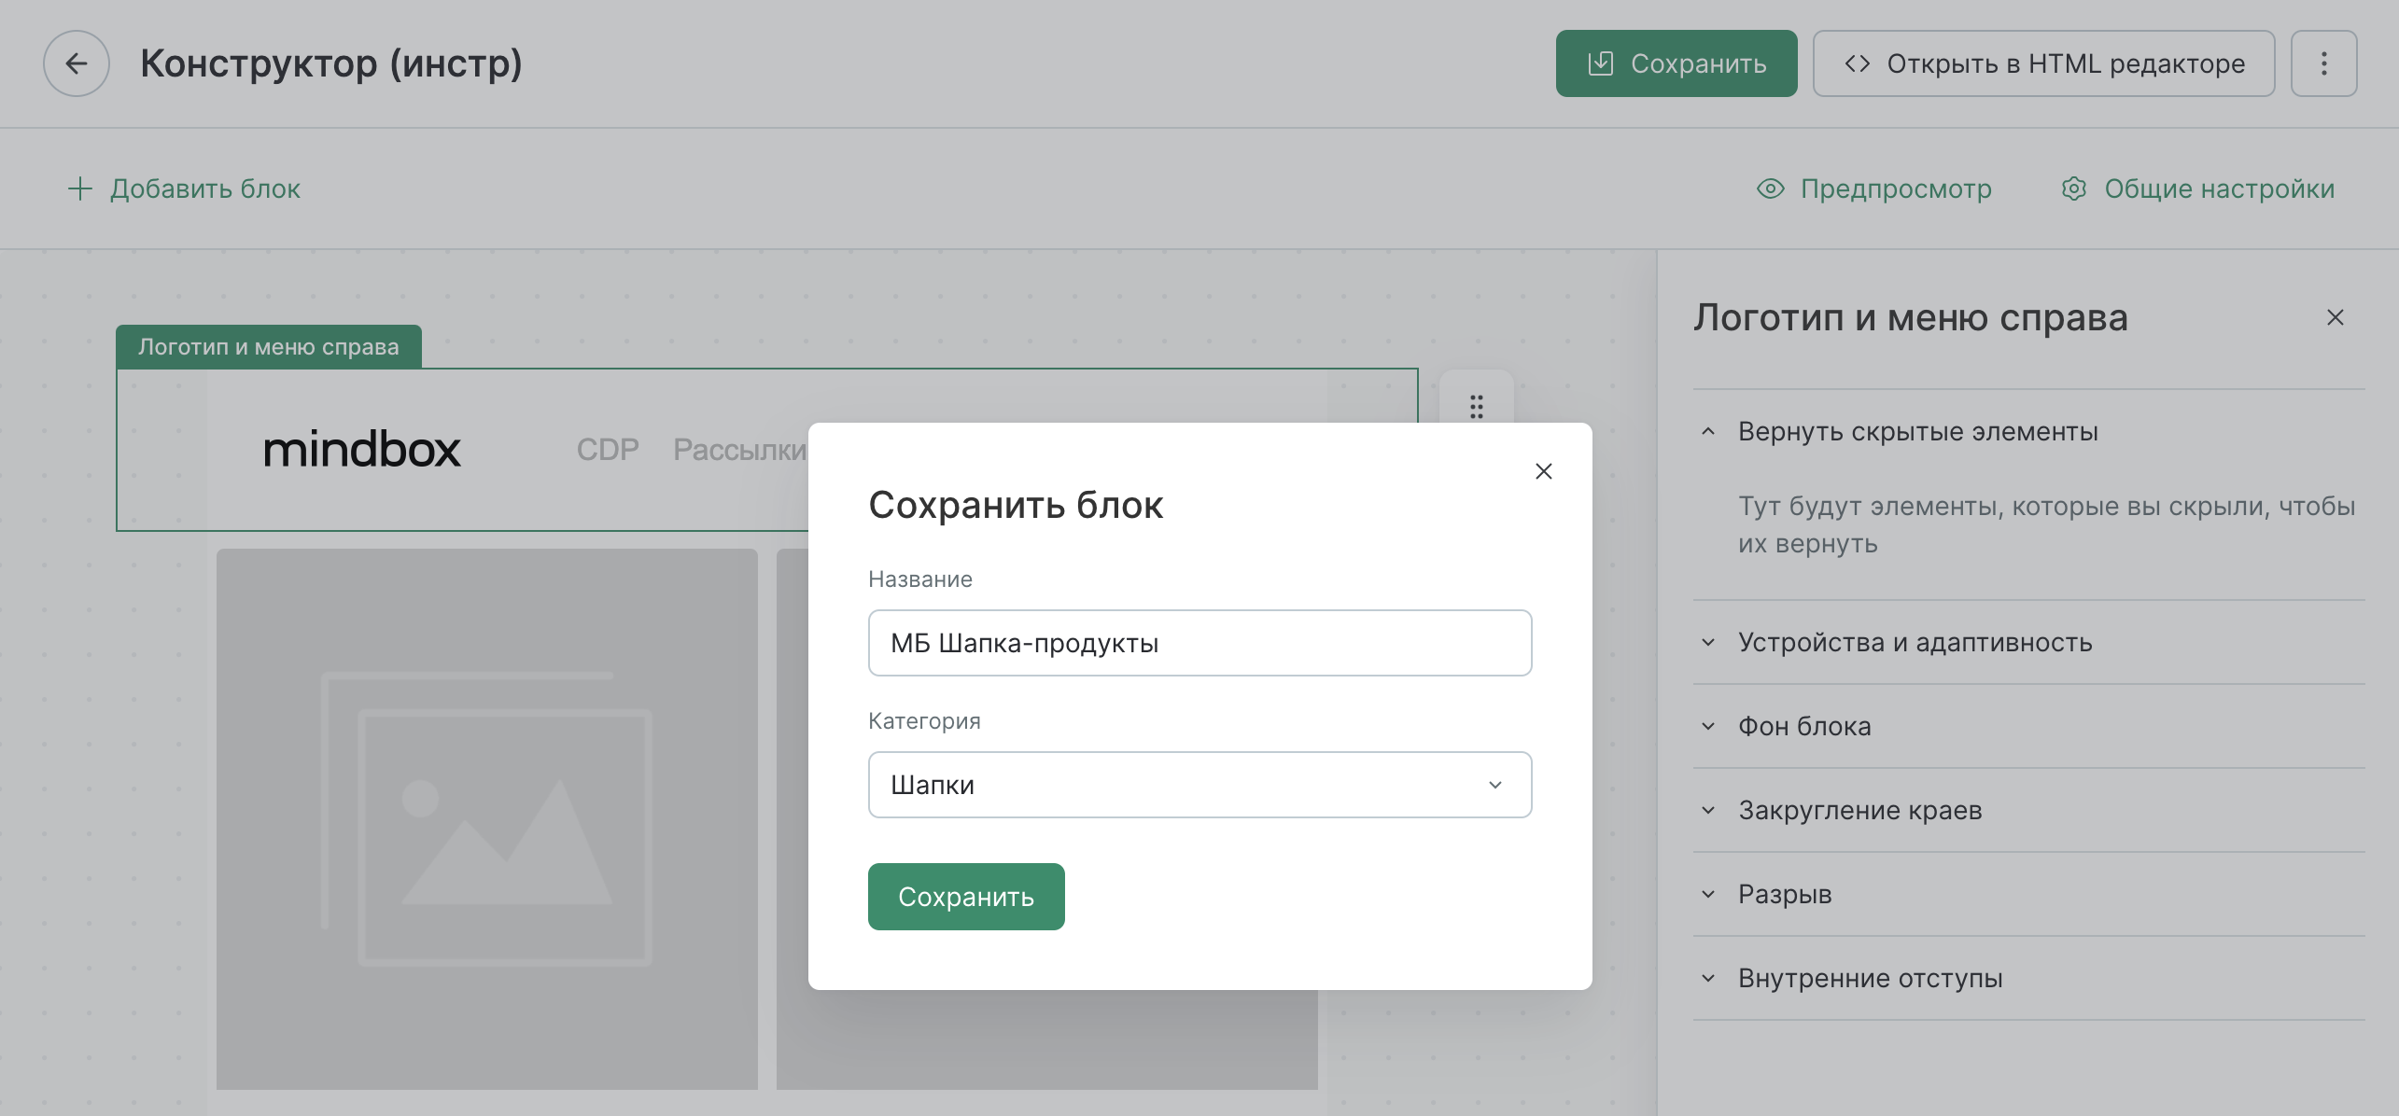Open the three-dot more options menu
This screenshot has width=2399, height=1116.
pyautogui.click(x=2323, y=63)
